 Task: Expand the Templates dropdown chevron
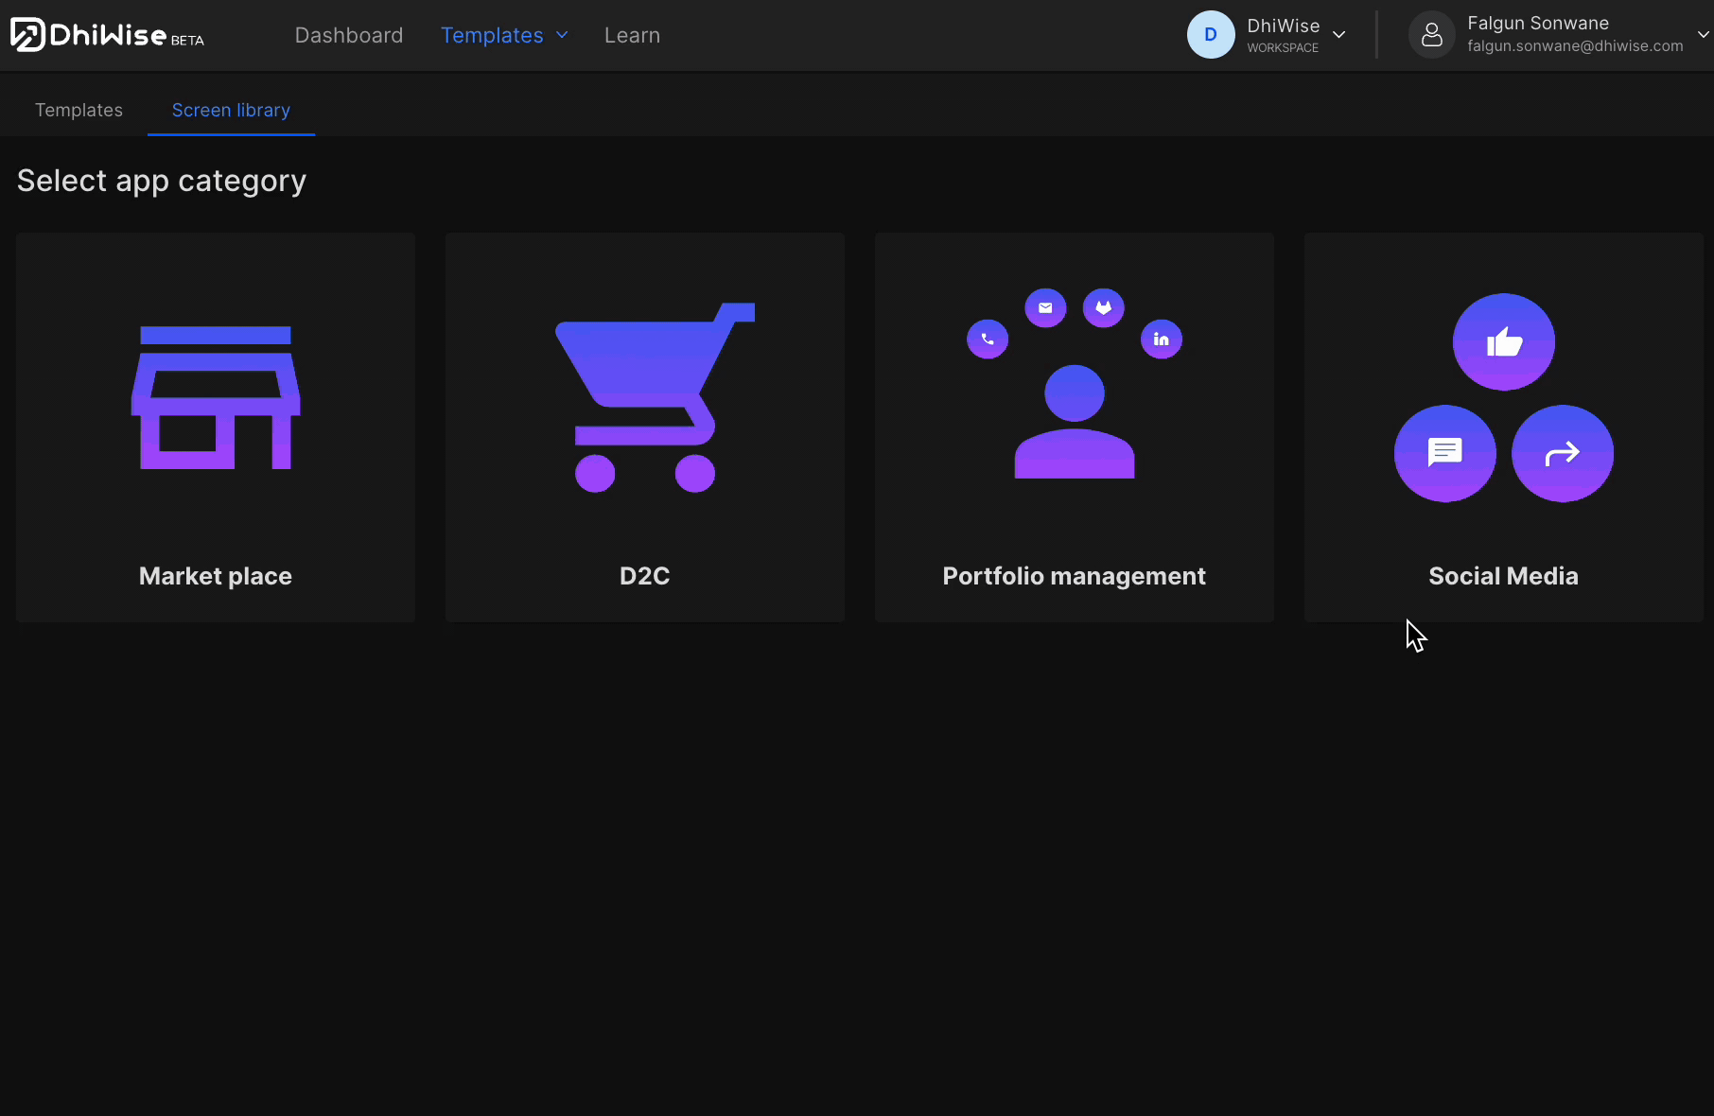pyautogui.click(x=562, y=35)
